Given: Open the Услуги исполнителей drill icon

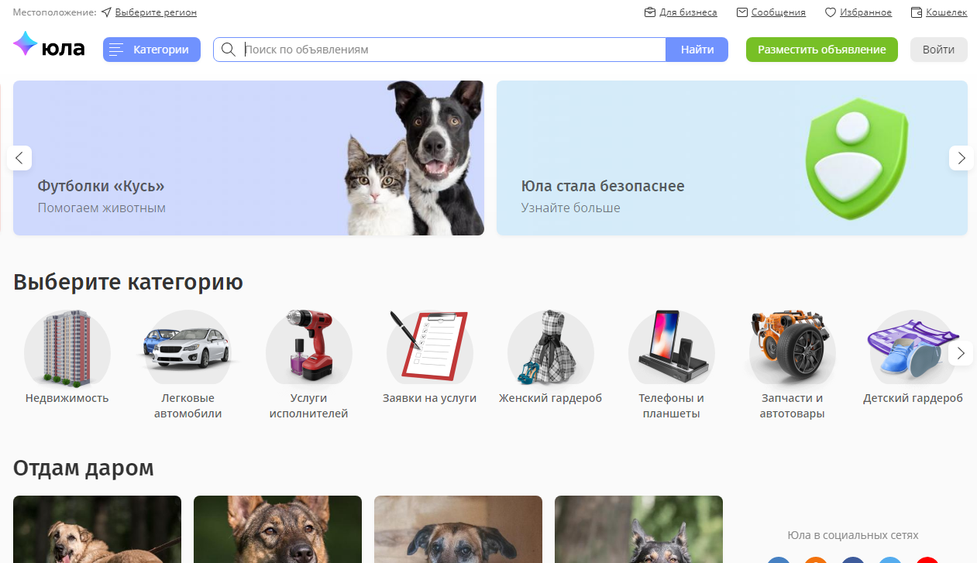Looking at the screenshot, I should click(309, 347).
